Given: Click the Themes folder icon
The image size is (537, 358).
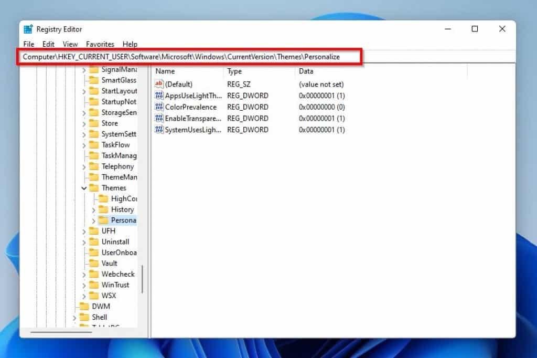Looking at the screenshot, I should [x=94, y=187].
